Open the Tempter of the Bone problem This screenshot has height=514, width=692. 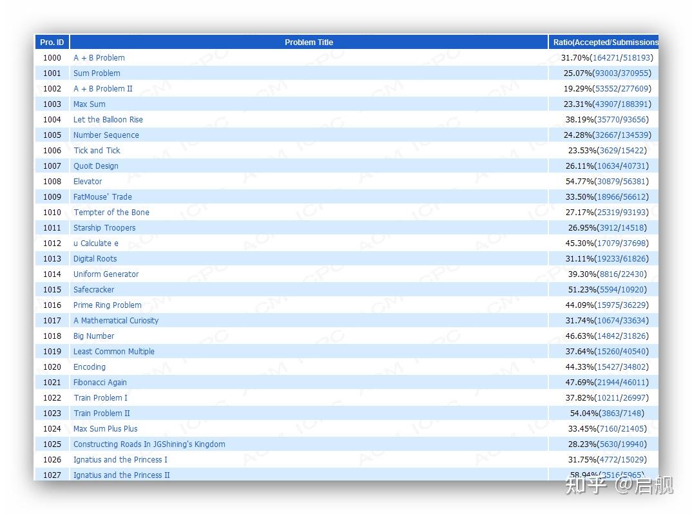[x=111, y=212]
